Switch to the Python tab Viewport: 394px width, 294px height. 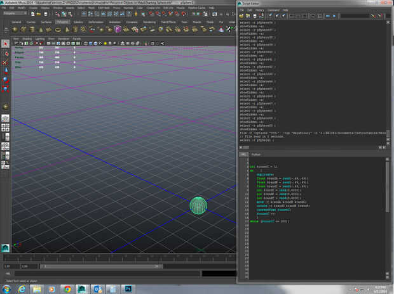click(257, 154)
